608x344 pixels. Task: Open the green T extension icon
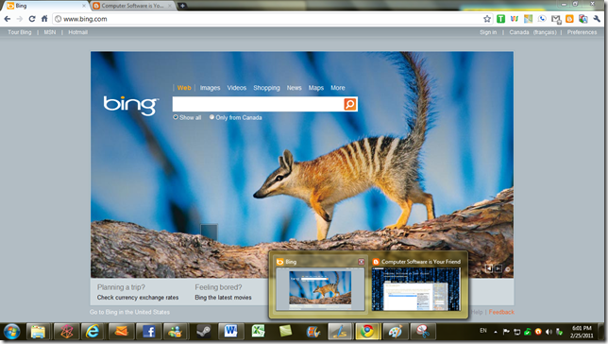pos(500,19)
